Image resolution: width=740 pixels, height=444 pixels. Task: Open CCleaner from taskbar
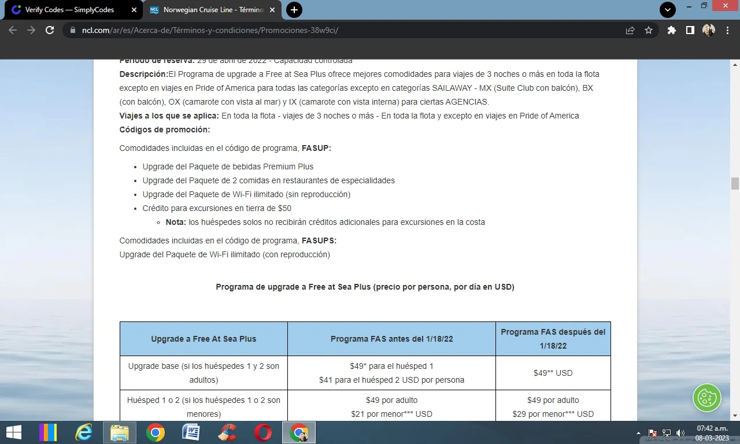[227, 432]
